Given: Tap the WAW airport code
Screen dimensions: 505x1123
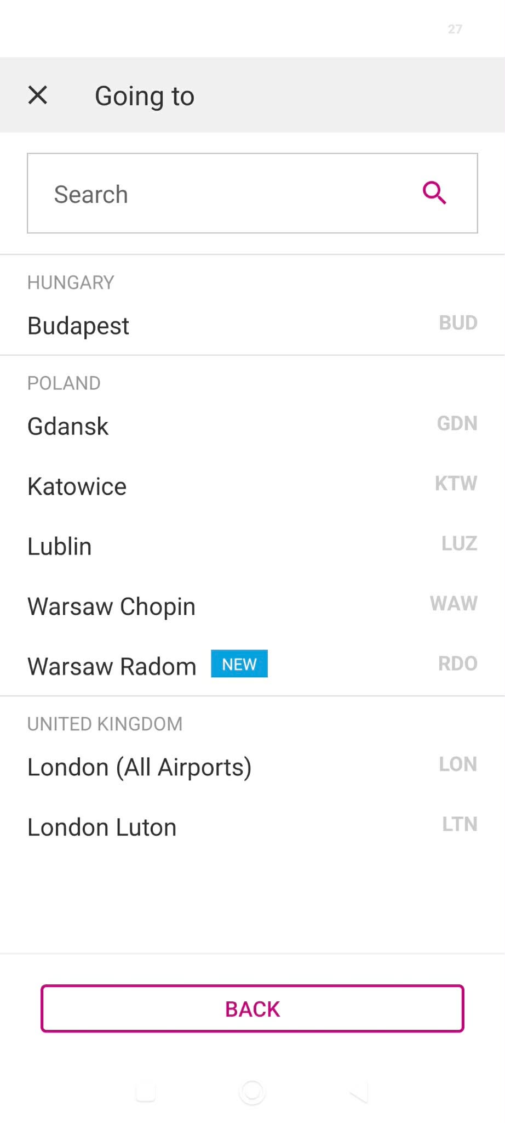Looking at the screenshot, I should tap(454, 603).
